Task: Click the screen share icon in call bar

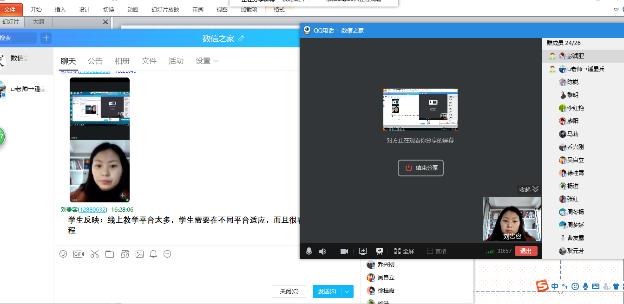Action: pyautogui.click(x=363, y=251)
